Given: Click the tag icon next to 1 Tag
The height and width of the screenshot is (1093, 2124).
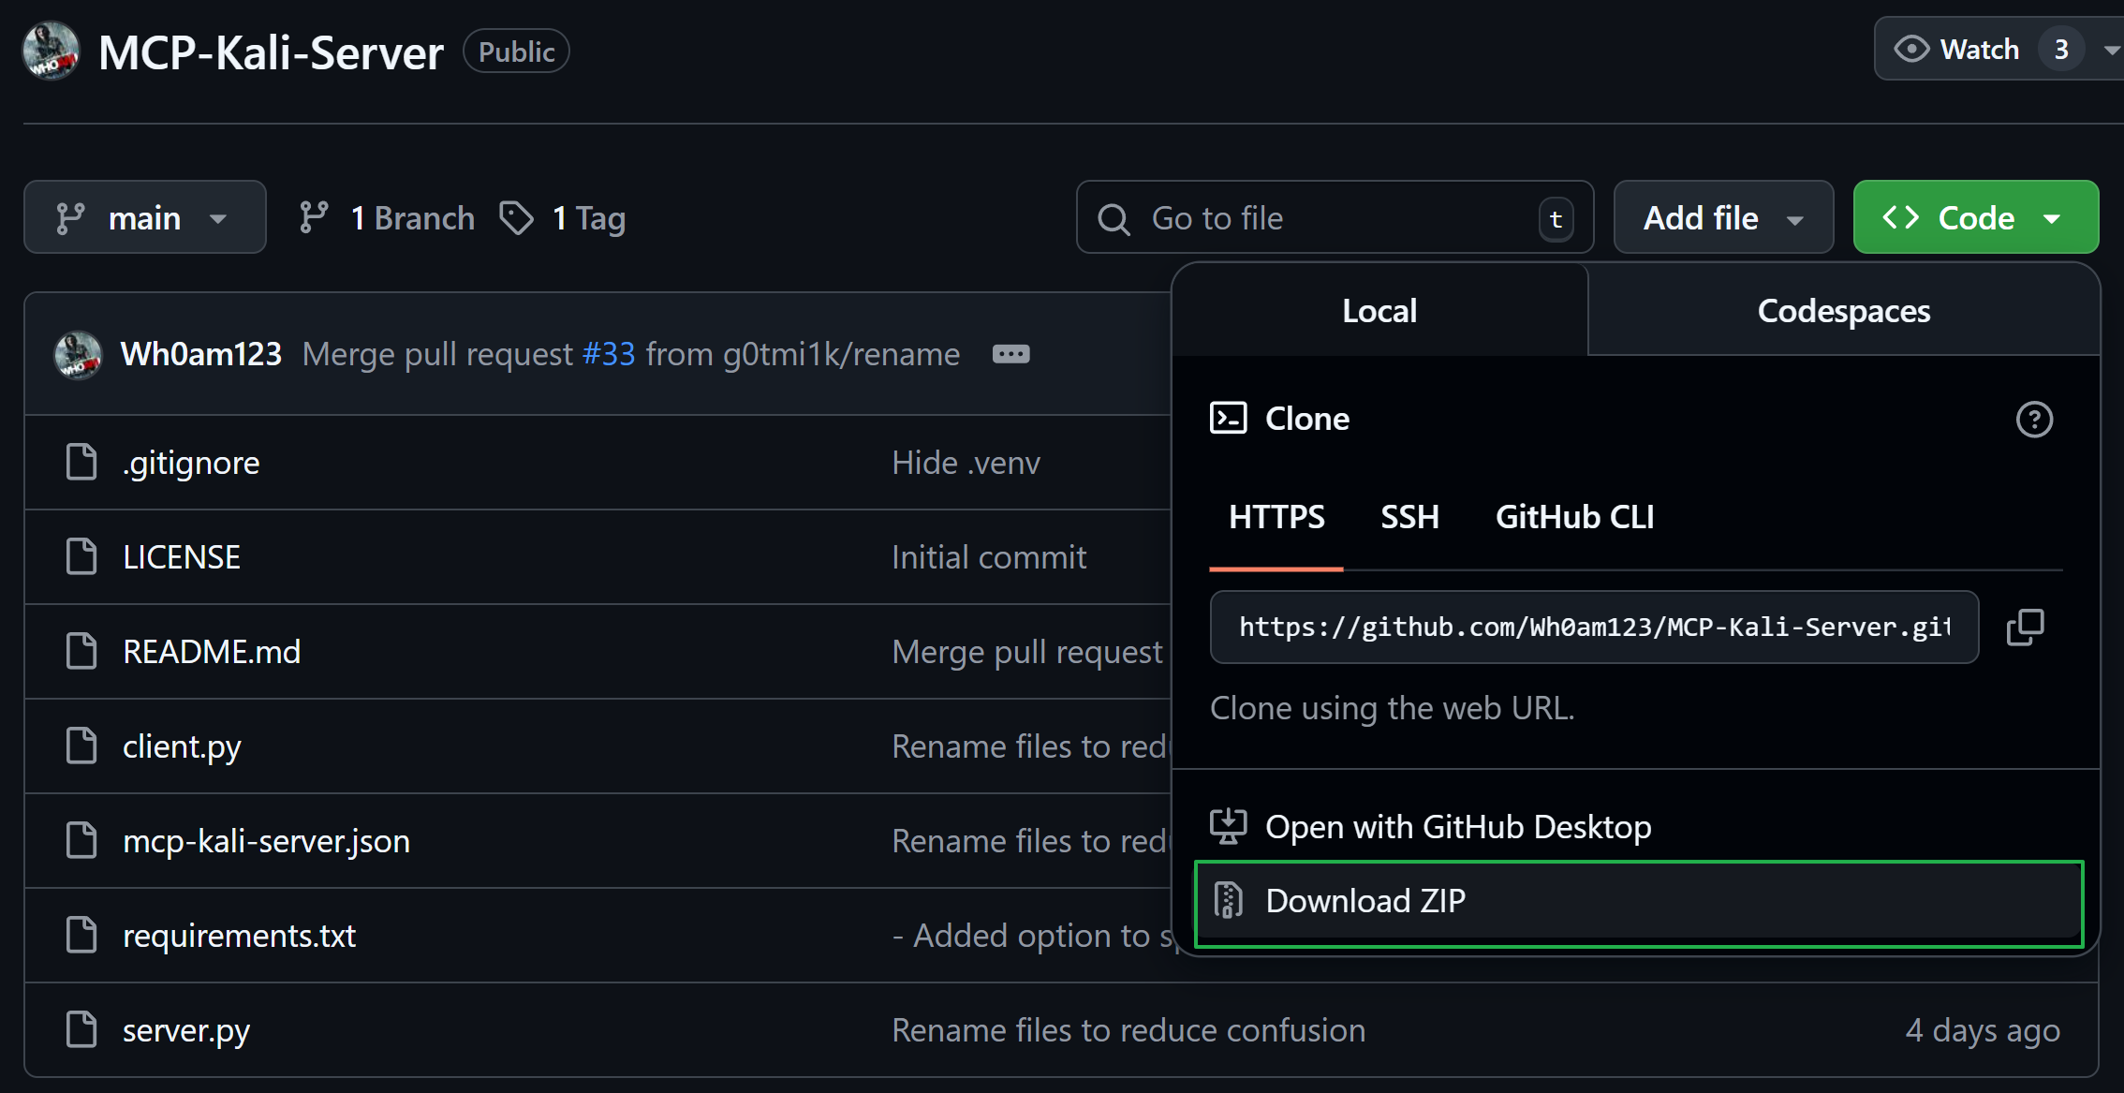Looking at the screenshot, I should point(516,218).
